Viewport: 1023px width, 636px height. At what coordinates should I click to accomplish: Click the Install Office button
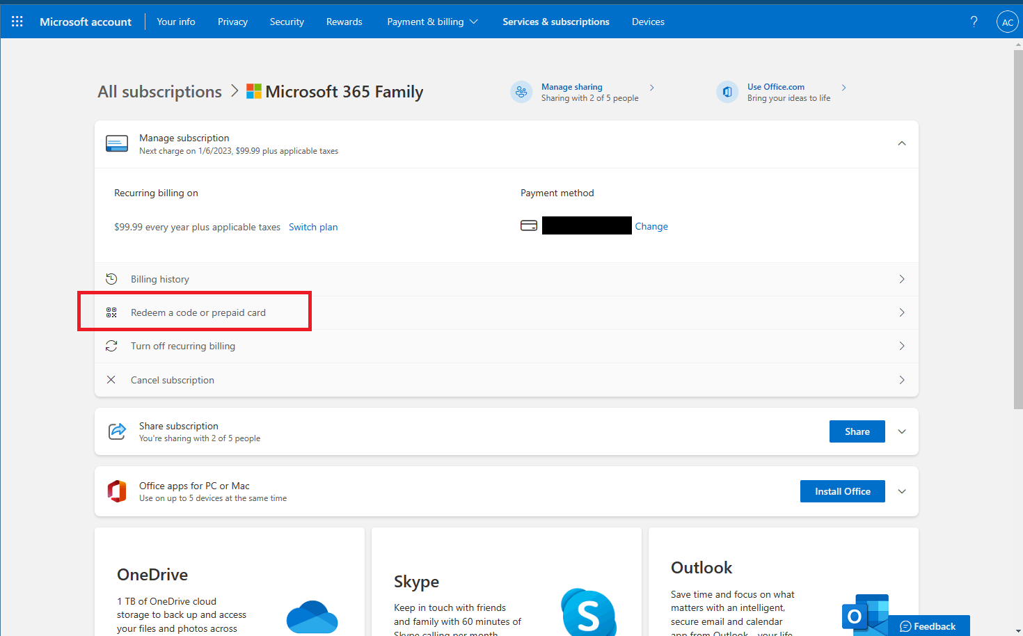point(843,491)
